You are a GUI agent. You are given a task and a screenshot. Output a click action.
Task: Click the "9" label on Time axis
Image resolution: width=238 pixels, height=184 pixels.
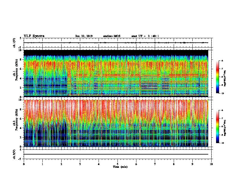[192, 164]
